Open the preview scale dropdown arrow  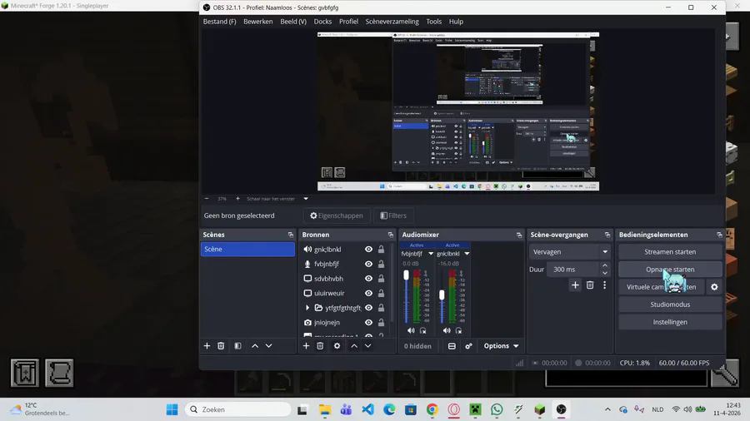point(306,199)
